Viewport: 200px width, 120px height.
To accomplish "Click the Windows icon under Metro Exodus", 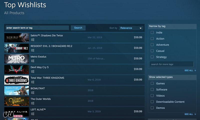I will pos(33,61).
